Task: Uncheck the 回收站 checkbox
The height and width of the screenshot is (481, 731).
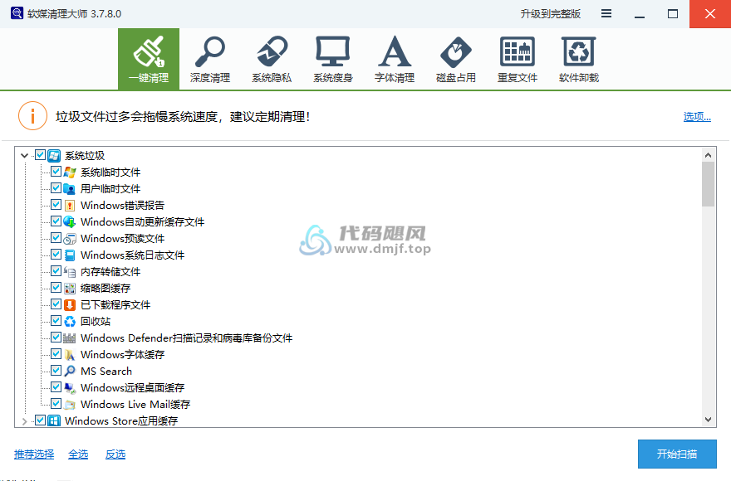Action: tap(56, 321)
